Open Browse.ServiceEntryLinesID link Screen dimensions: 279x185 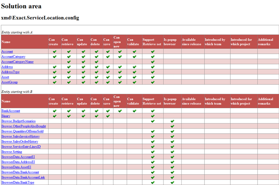[21, 147]
